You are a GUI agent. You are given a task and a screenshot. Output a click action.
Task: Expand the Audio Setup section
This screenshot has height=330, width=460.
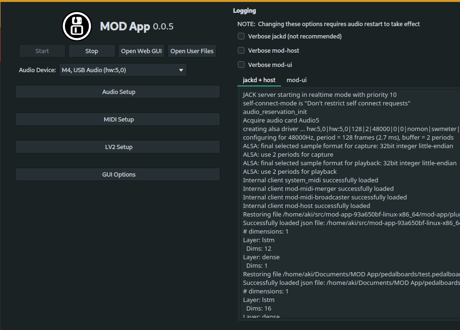pyautogui.click(x=118, y=92)
